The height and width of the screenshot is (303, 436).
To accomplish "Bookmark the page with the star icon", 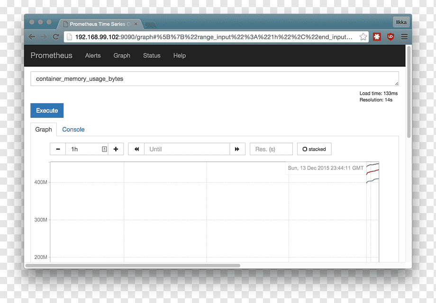I will pyautogui.click(x=363, y=36).
